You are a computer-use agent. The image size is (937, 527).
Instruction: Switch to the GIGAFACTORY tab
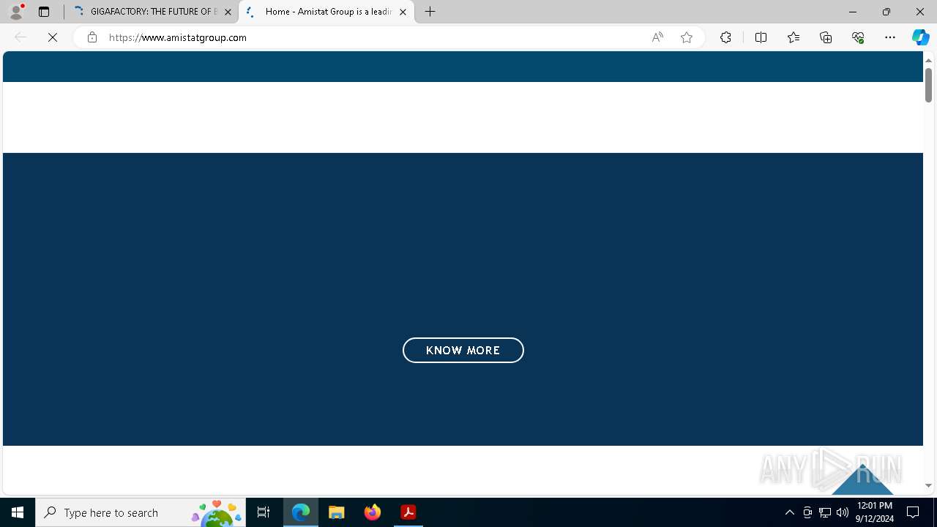(x=152, y=12)
